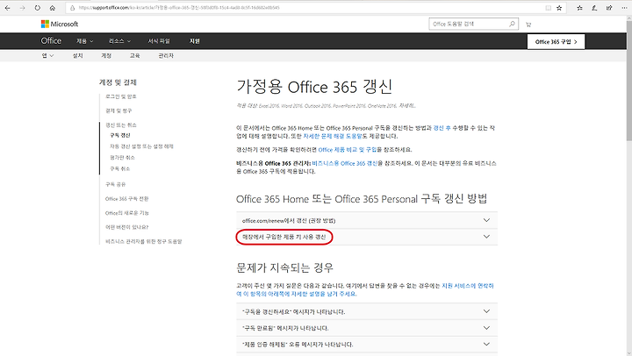Click the Microsoft logo
The image size is (632, 356).
click(x=60, y=25)
